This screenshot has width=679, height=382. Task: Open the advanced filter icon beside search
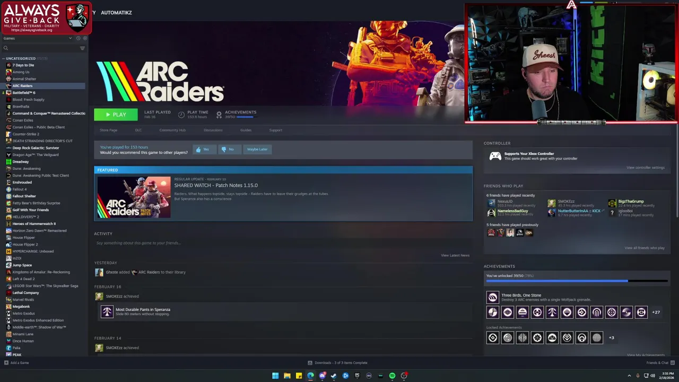(x=82, y=48)
